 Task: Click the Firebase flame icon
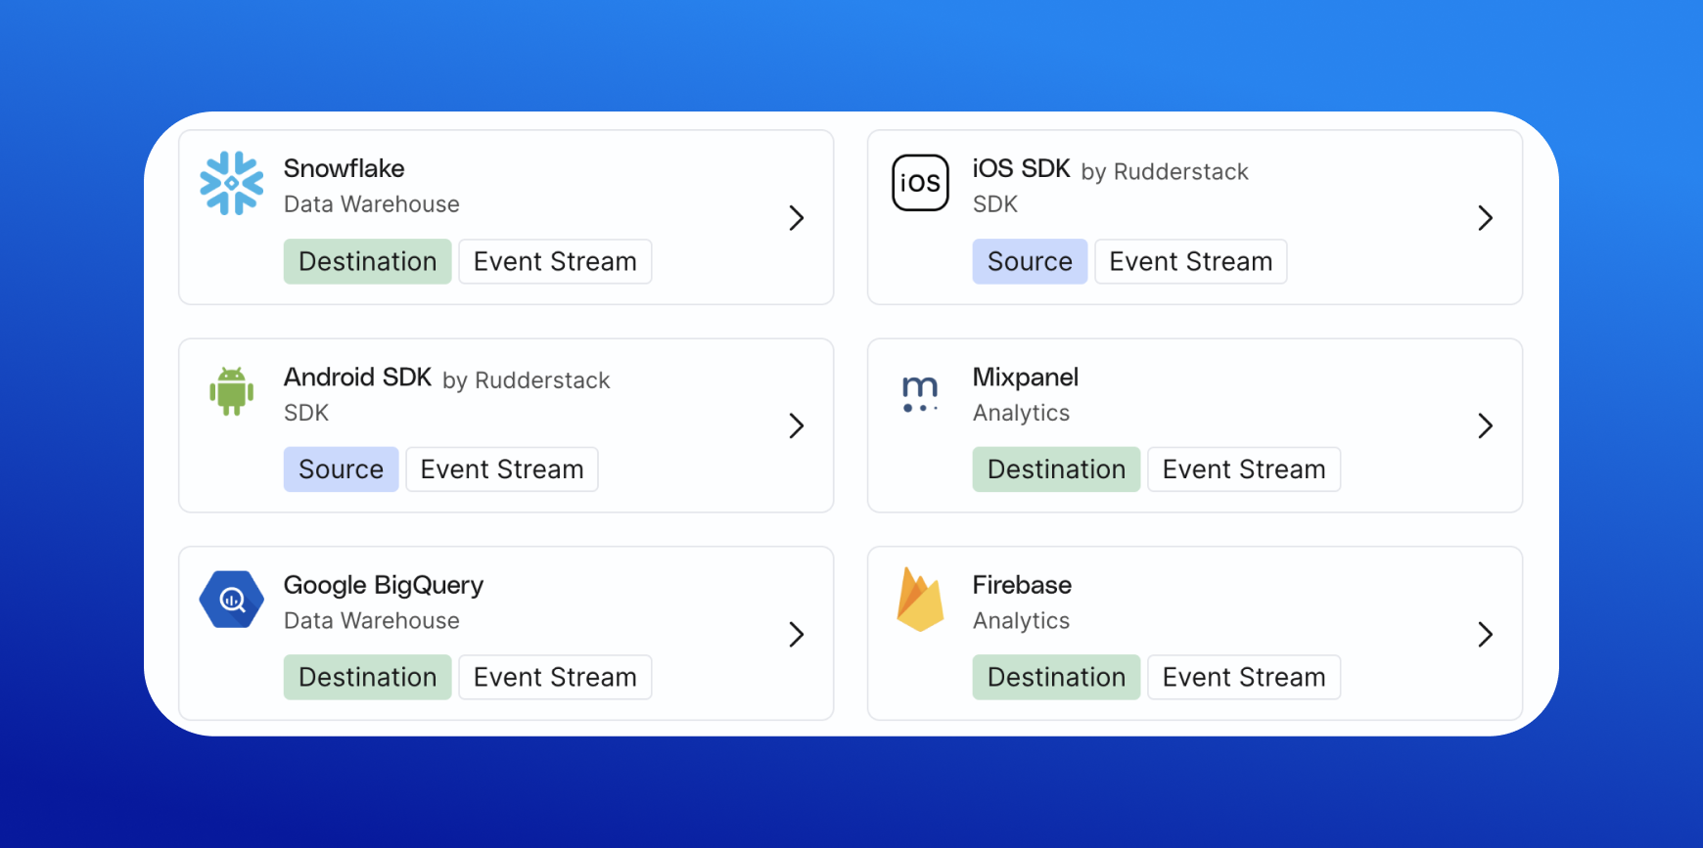point(920,600)
